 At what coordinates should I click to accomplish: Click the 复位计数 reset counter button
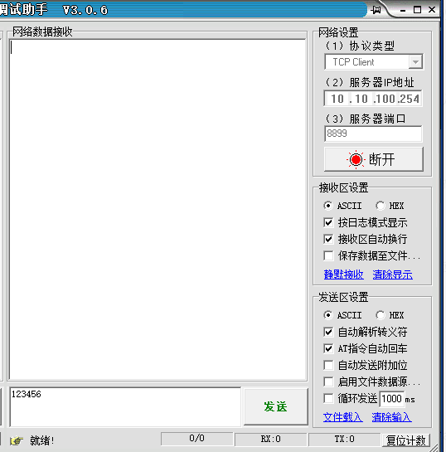point(406,440)
